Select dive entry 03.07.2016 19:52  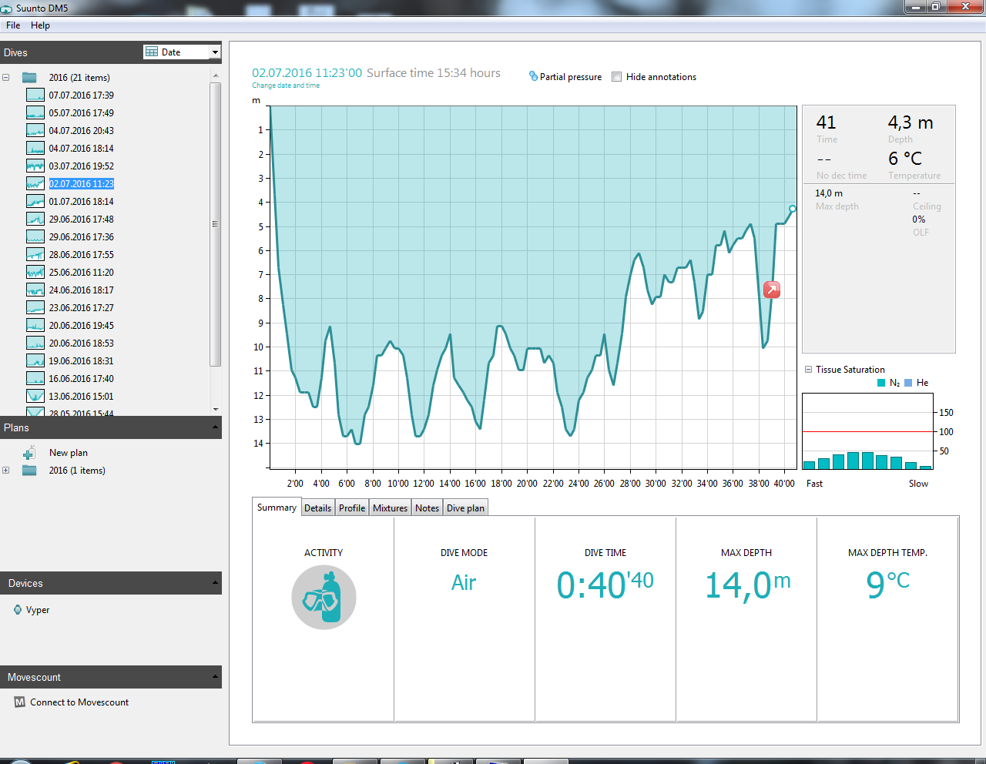point(81,166)
